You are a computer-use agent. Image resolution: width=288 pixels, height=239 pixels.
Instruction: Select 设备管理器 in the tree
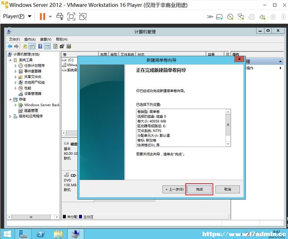[33, 94]
